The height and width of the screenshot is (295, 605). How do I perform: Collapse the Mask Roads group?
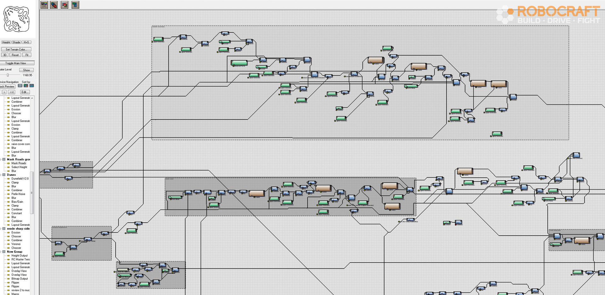point(1,159)
